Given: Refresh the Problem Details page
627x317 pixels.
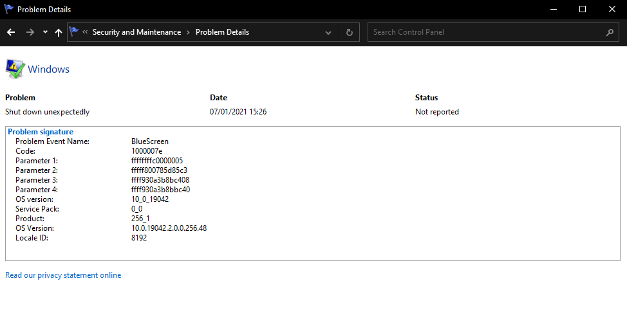Looking at the screenshot, I should coord(349,32).
